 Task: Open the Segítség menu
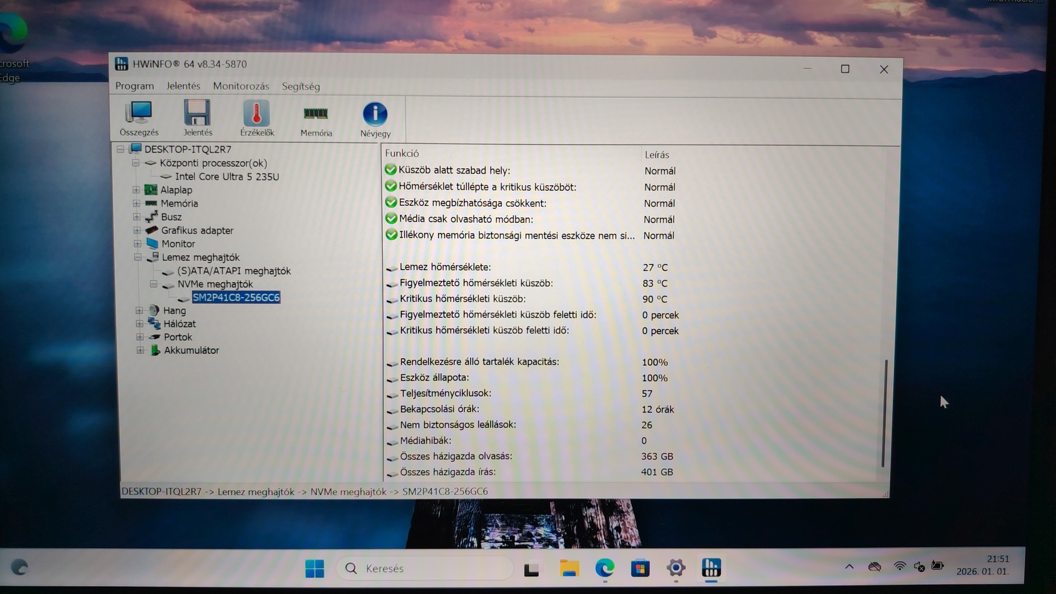(x=301, y=86)
